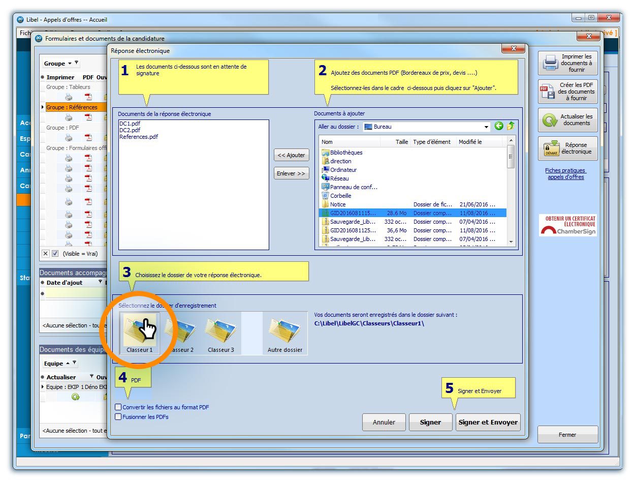The width and height of the screenshot is (635, 483).
Task: Click the printer icon under Groupe : Références
Action: point(68,117)
